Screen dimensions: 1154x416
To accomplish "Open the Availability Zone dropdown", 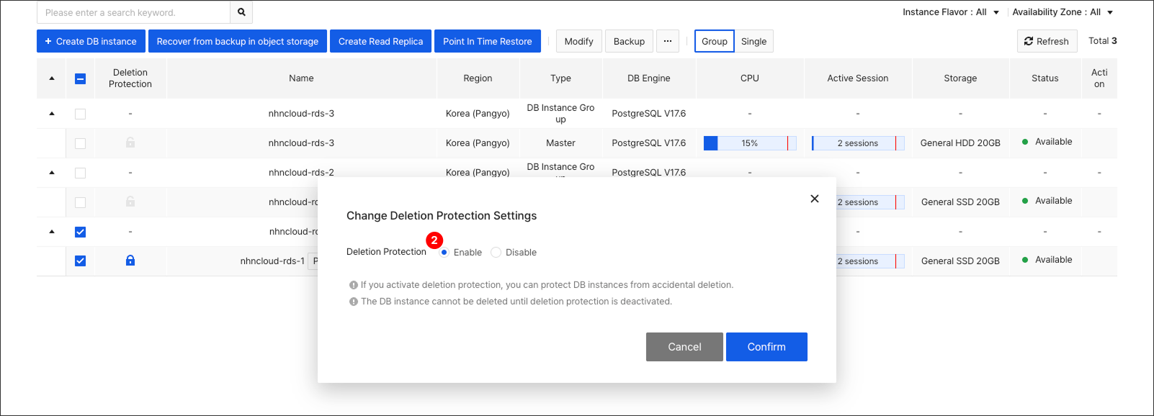I will pyautogui.click(x=1063, y=12).
